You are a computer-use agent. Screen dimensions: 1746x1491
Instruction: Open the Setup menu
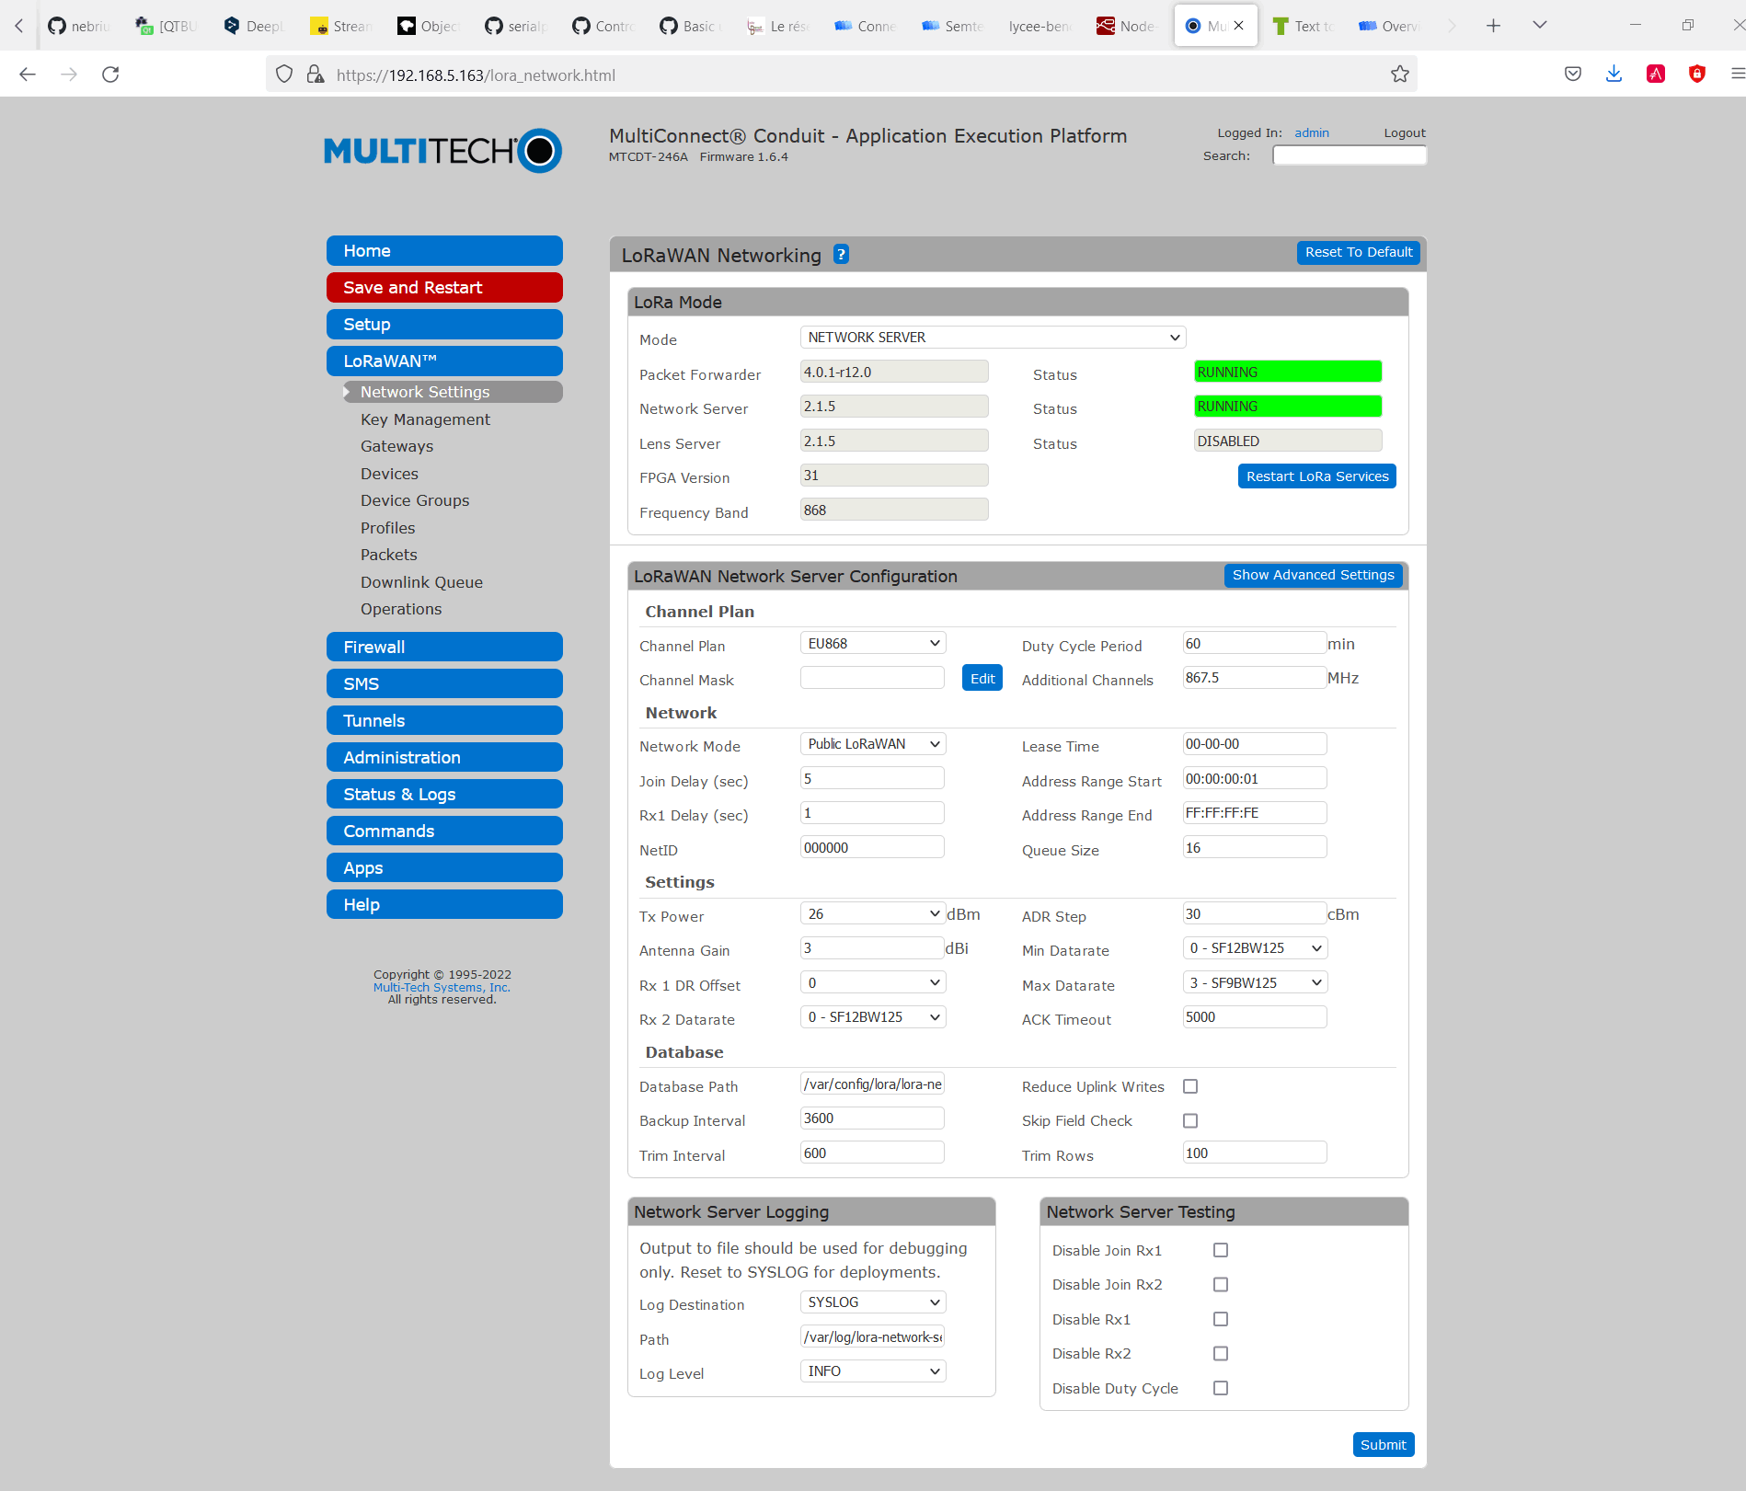tap(444, 325)
